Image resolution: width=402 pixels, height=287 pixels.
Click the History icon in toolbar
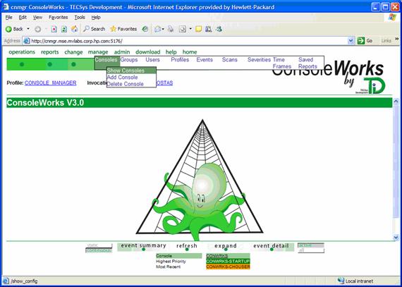145,29
